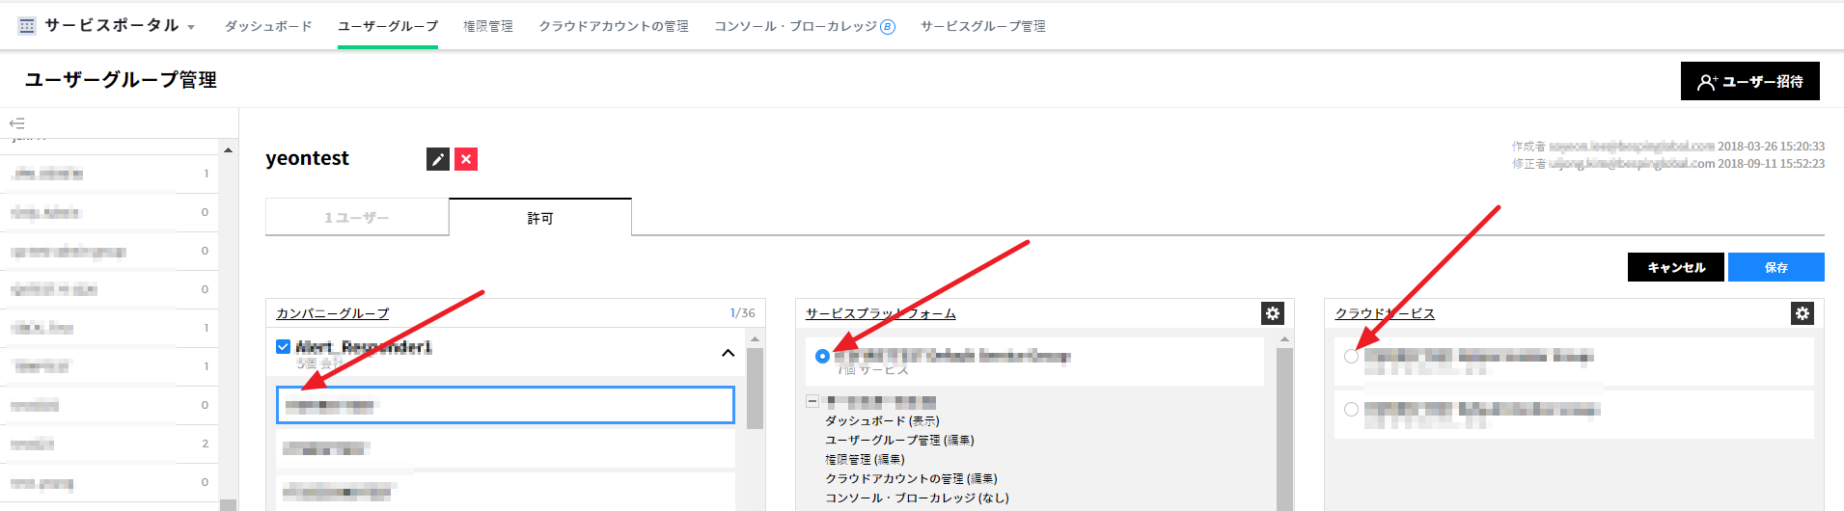Image resolution: width=1844 pixels, height=511 pixels.
Task: Collapse the Alert_Responder1 group chevron
Action: coord(728,353)
